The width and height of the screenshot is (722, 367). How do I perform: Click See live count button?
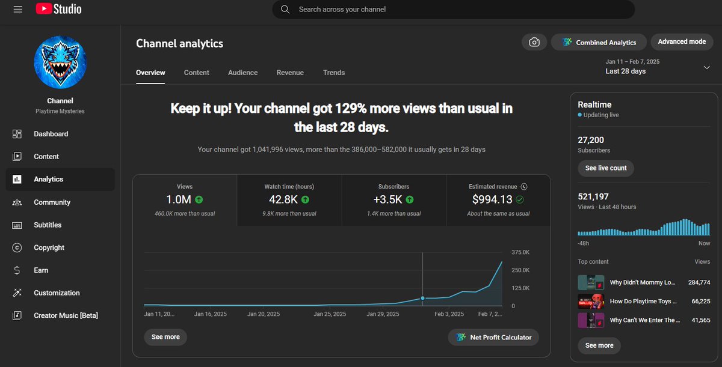tap(606, 168)
